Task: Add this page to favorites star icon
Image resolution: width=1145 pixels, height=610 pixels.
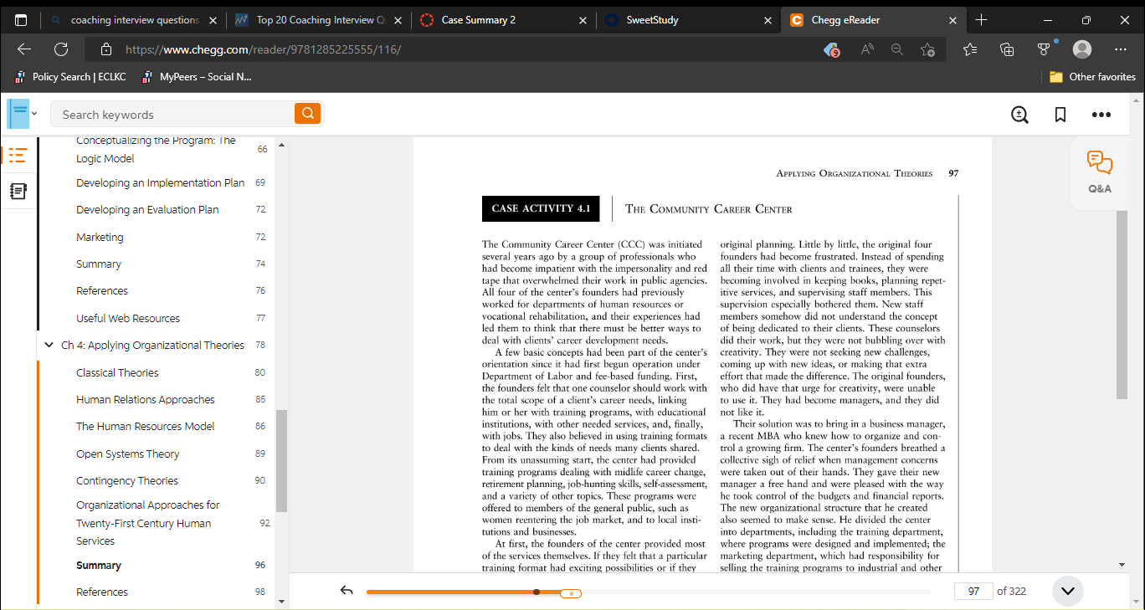Action: click(x=927, y=49)
